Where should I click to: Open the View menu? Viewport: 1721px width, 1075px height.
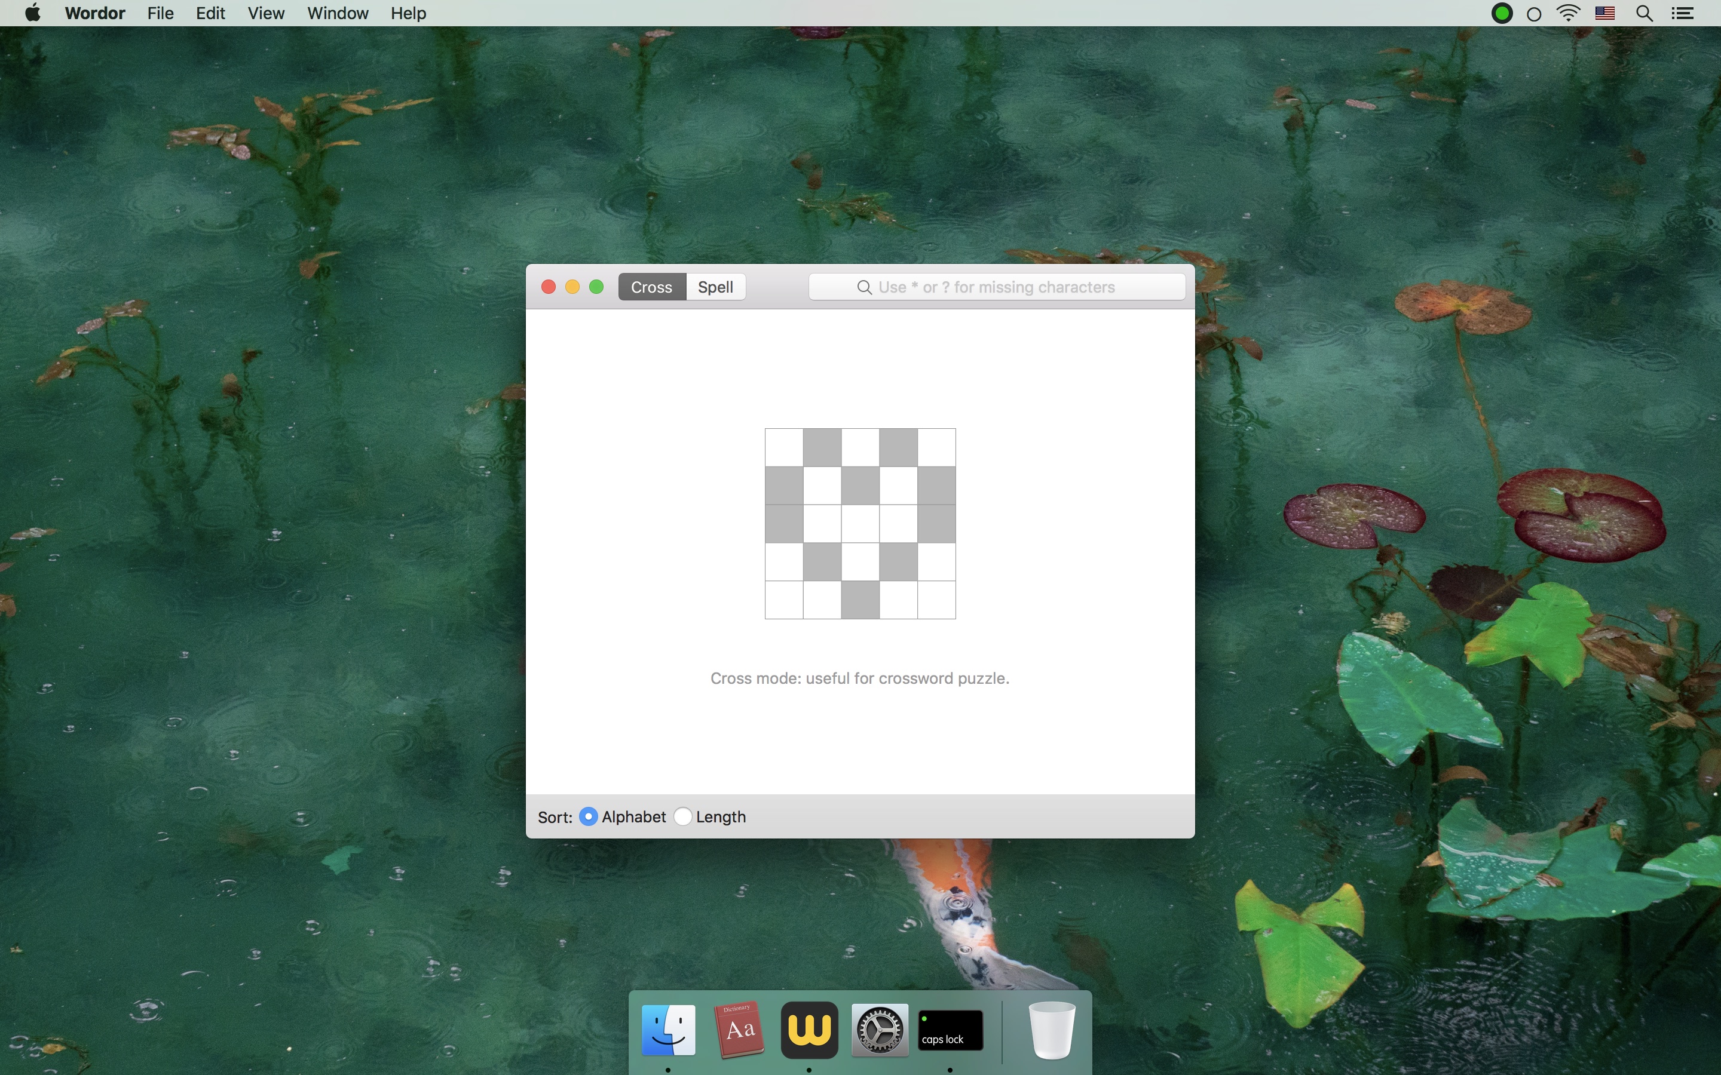[266, 14]
